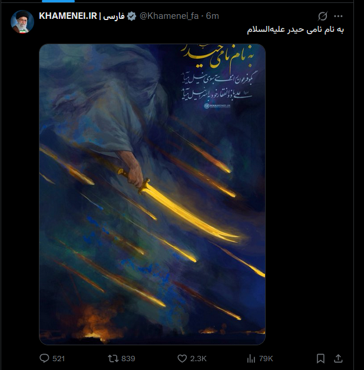
Task: Repost using the retweet arrows icon
Action: click(x=113, y=359)
